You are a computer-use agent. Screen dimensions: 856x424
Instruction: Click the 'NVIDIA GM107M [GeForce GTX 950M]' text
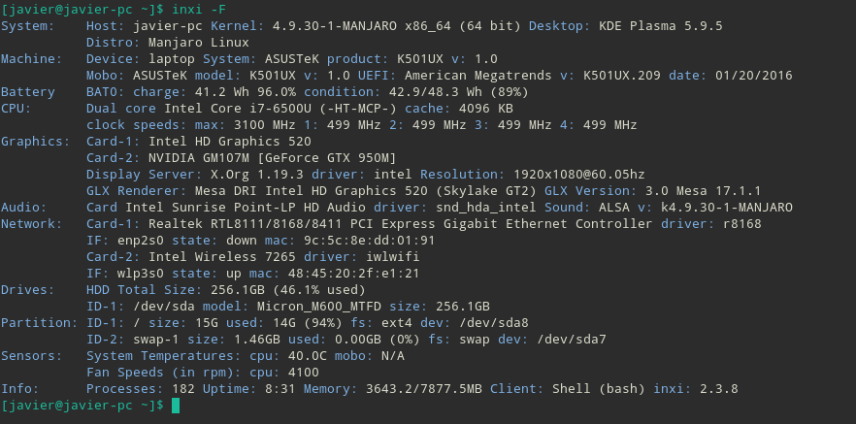point(273,158)
